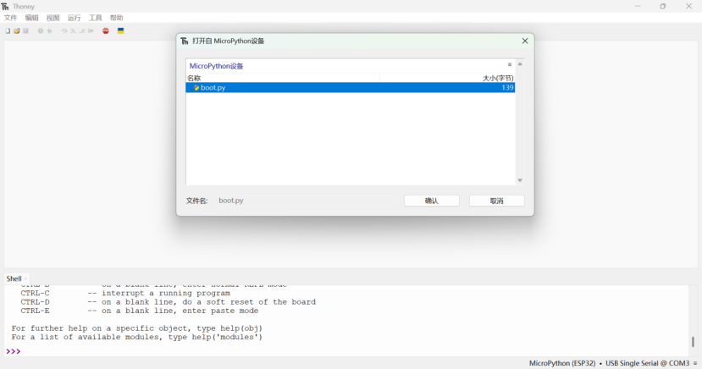The image size is (702, 369).
Task: Click the Thonny logo in dialog title
Action: coord(185,41)
